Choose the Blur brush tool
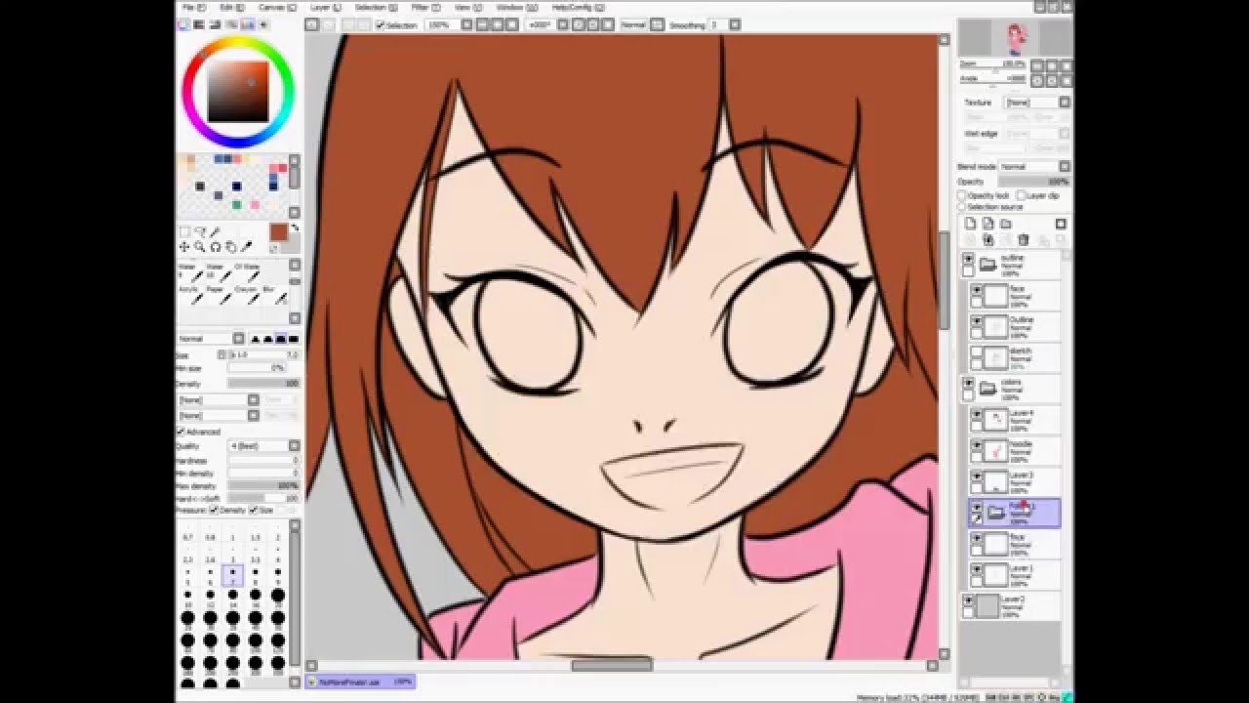 click(276, 296)
